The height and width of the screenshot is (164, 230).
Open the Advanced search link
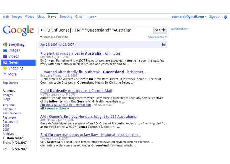click(158, 37)
